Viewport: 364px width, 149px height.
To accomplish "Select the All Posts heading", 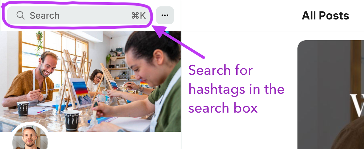I will point(325,16).
